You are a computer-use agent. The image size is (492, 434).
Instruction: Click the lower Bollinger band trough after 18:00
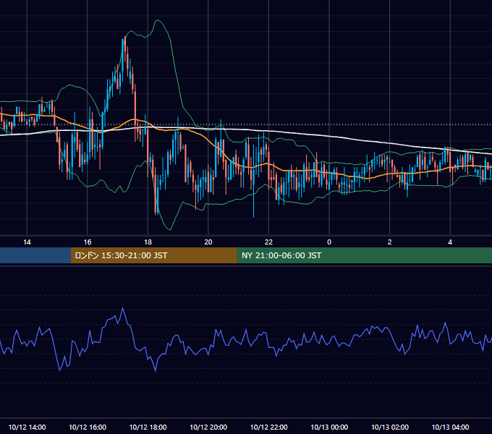(x=170, y=229)
